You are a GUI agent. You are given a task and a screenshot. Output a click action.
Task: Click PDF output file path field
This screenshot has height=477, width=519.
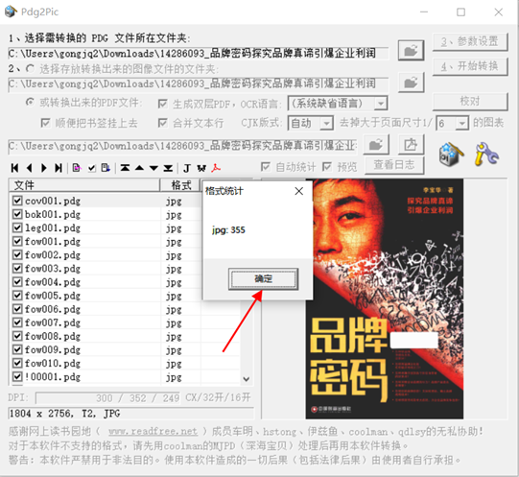click(182, 146)
